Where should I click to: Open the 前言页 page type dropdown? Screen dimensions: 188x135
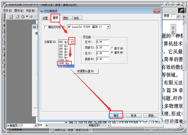coord(8,125)
